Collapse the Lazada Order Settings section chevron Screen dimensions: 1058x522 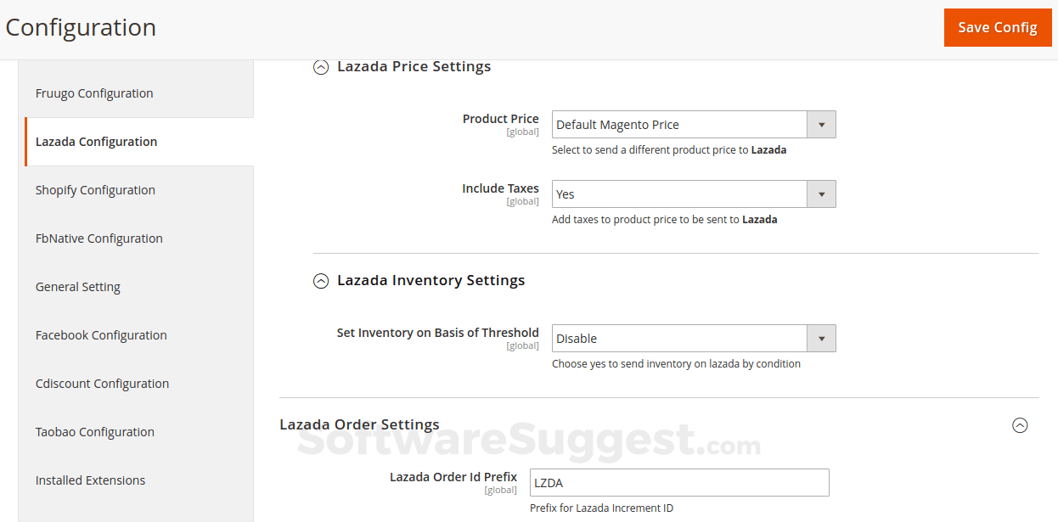[x=1020, y=425]
